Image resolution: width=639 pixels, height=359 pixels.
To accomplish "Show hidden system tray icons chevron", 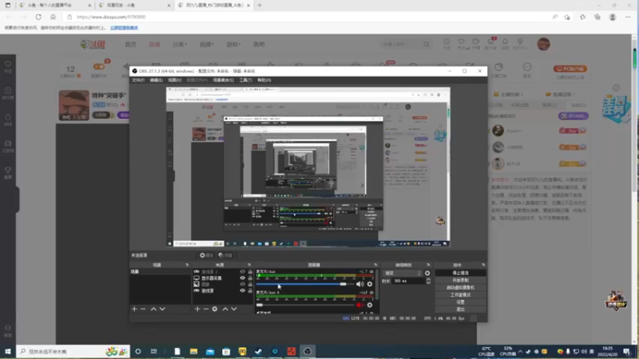I will (521, 351).
